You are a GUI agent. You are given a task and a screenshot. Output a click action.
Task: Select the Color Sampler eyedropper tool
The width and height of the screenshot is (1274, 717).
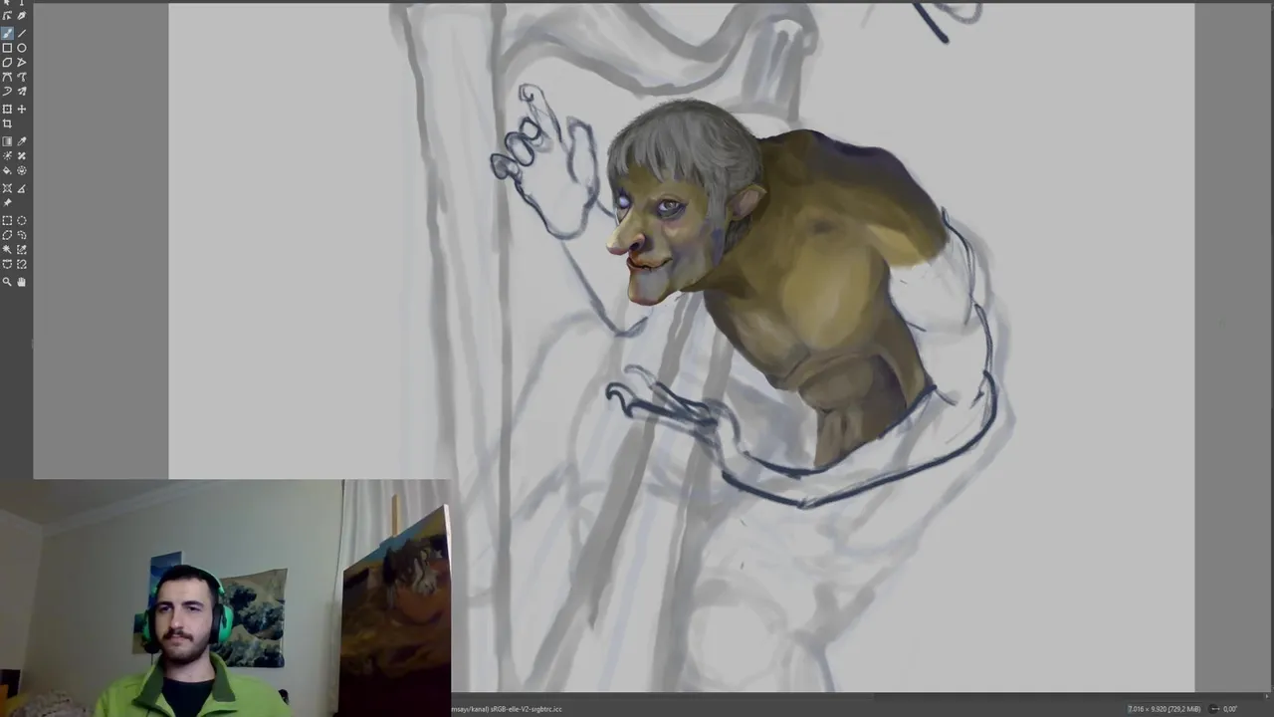[x=22, y=141]
